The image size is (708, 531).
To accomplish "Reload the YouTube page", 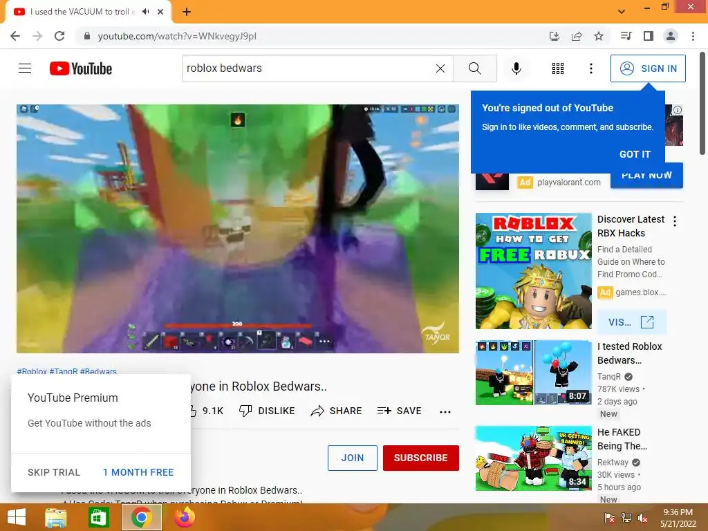I will [59, 36].
